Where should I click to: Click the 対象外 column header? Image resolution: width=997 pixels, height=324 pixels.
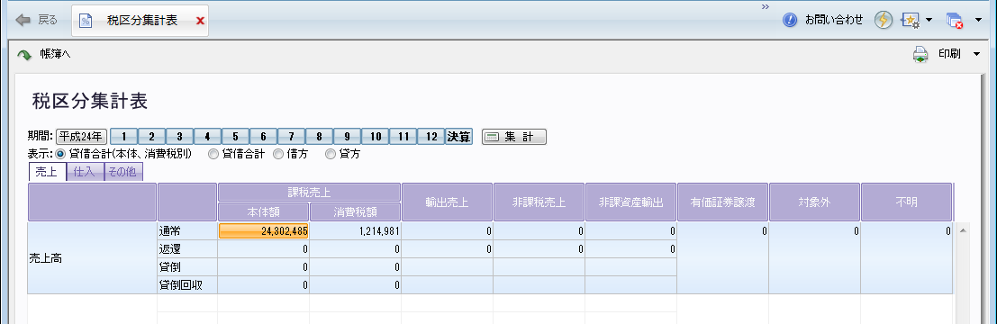coord(814,202)
